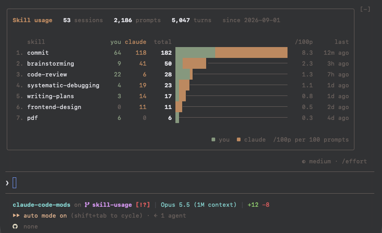Click the '1 agent' indicator
The height and width of the screenshot is (233, 382).
pyautogui.click(x=174, y=216)
